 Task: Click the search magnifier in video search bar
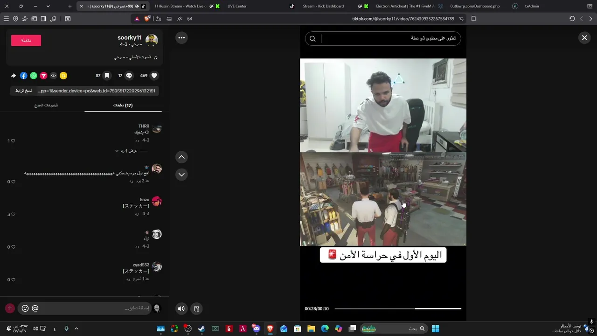(312, 39)
